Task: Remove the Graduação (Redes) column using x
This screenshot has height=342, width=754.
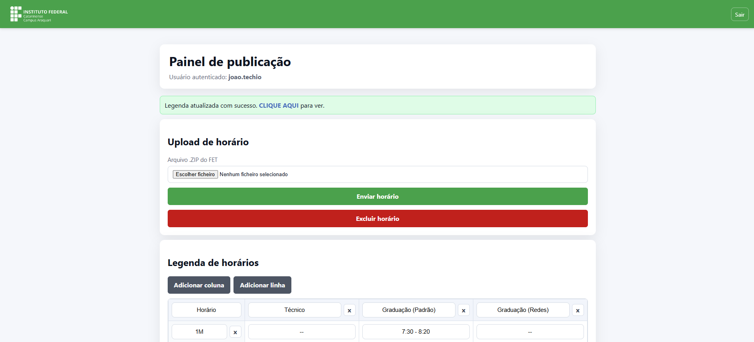Action: point(578,310)
